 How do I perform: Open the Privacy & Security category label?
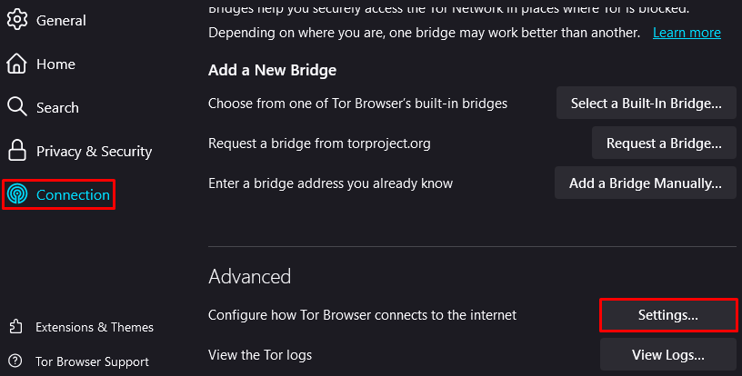click(95, 151)
